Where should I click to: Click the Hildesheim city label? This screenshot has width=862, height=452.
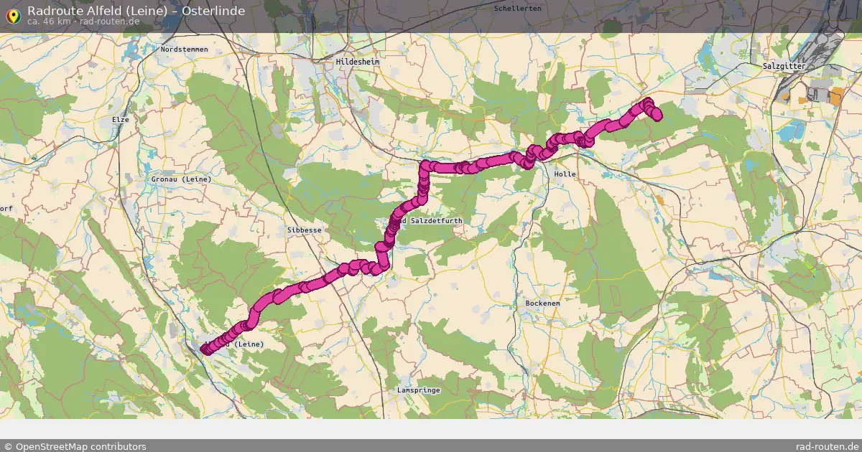357,62
